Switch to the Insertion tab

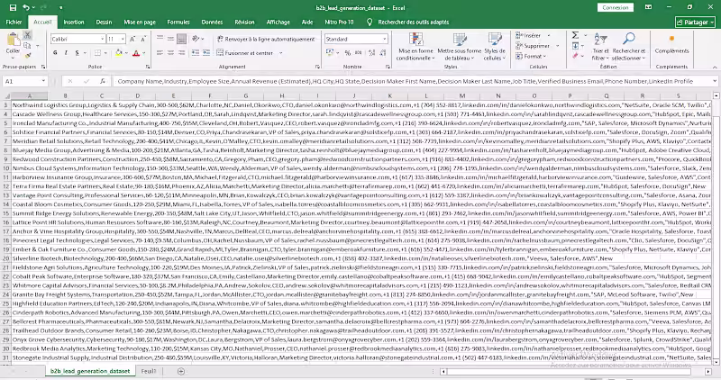pyautogui.click(x=74, y=22)
